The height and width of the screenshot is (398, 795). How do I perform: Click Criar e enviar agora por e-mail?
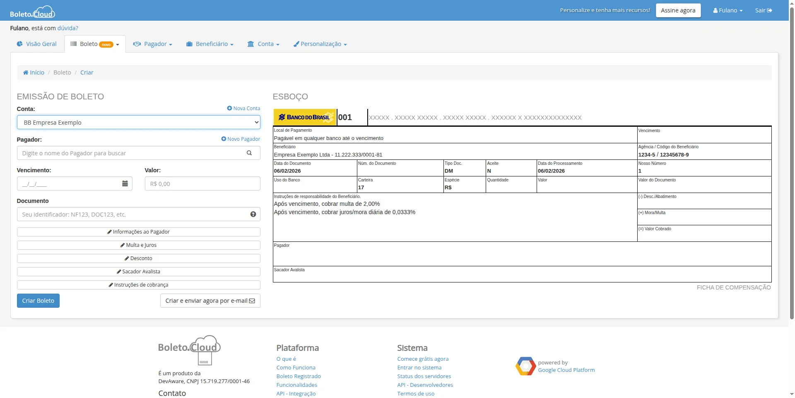coord(210,301)
